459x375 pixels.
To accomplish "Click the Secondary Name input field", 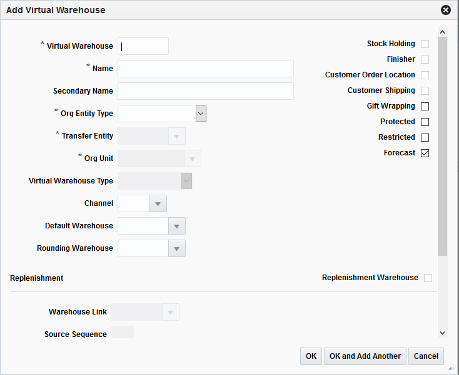I will coord(205,91).
